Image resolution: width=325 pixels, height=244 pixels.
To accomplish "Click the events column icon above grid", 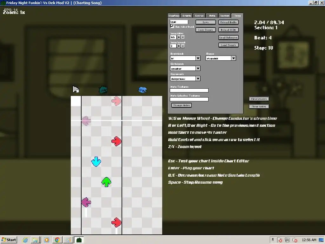I will pyautogui.click(x=76, y=89).
